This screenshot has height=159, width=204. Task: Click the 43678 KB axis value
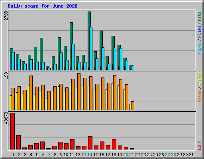click(6, 118)
